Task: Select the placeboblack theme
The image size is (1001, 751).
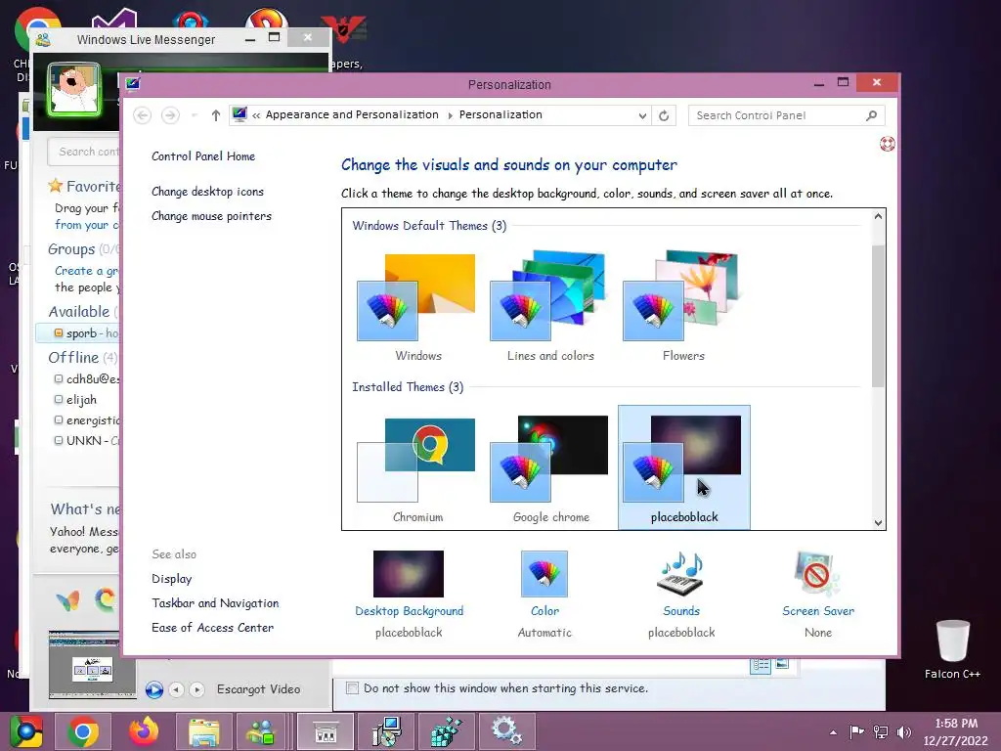Action: (683, 467)
